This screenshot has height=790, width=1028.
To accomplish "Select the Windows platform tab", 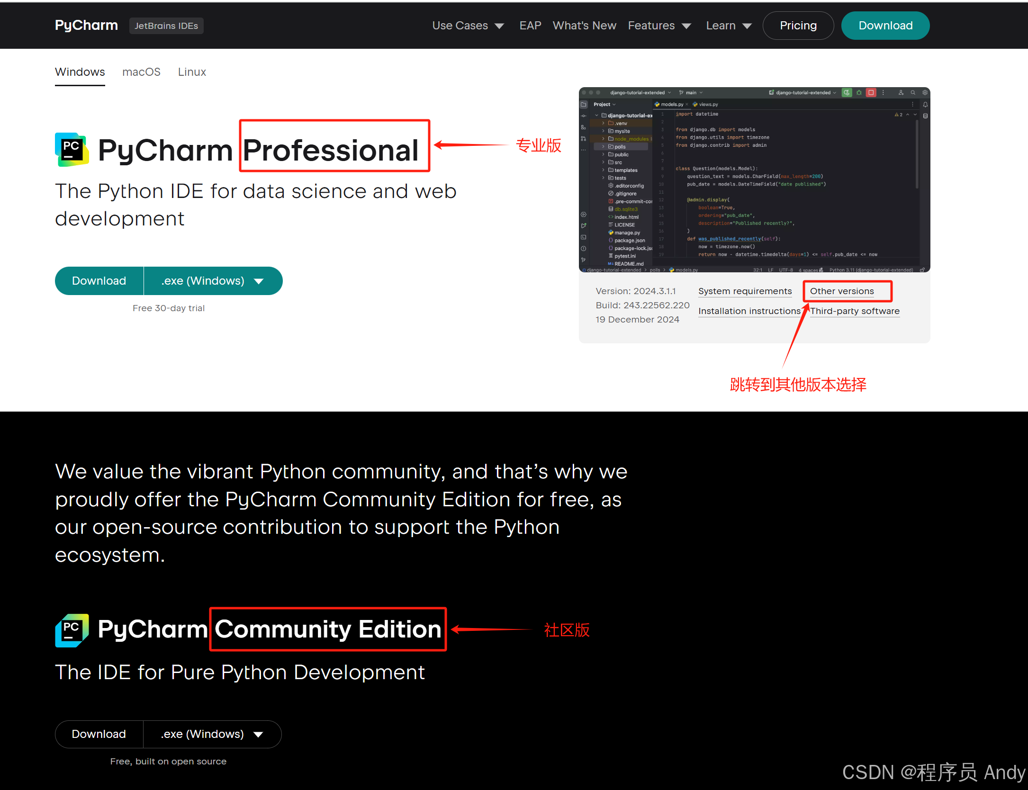I will point(80,72).
